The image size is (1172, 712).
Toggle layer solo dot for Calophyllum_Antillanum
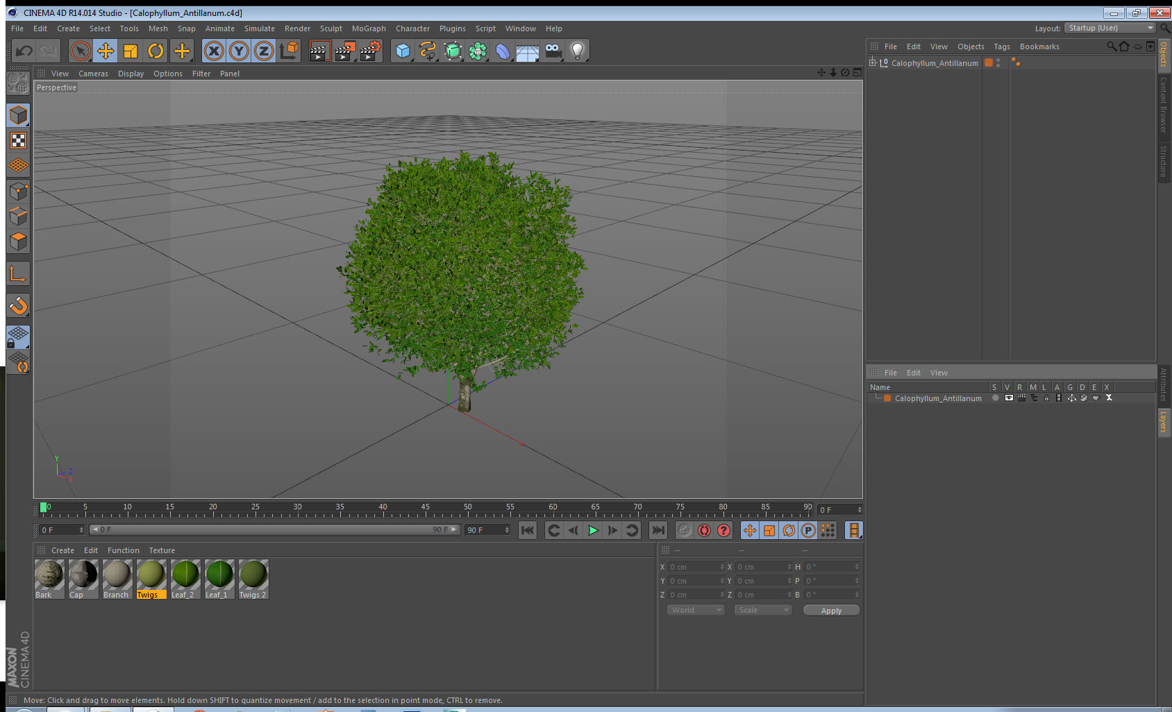tap(995, 398)
